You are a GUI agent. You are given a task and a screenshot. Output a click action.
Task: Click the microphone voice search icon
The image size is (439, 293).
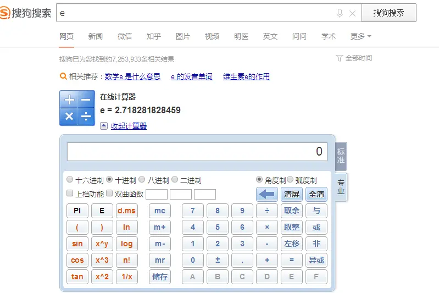340,13
